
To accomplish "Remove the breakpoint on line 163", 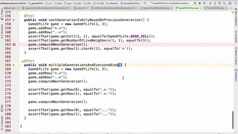I will (x=14, y=45).
